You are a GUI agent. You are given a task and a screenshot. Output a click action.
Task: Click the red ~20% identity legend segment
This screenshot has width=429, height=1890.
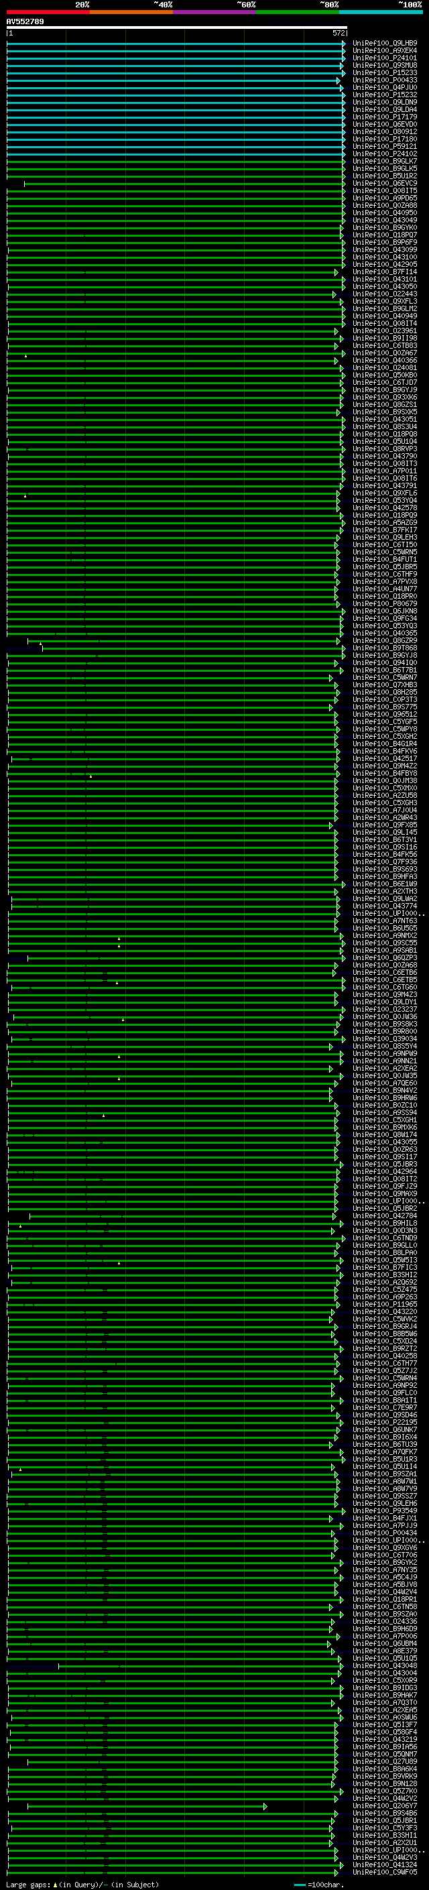48,12
